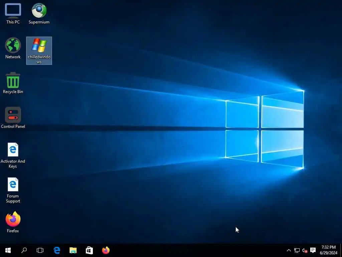This screenshot has height=257, width=342.
Task: Select the Recycle Bin icon
Action: [13, 83]
